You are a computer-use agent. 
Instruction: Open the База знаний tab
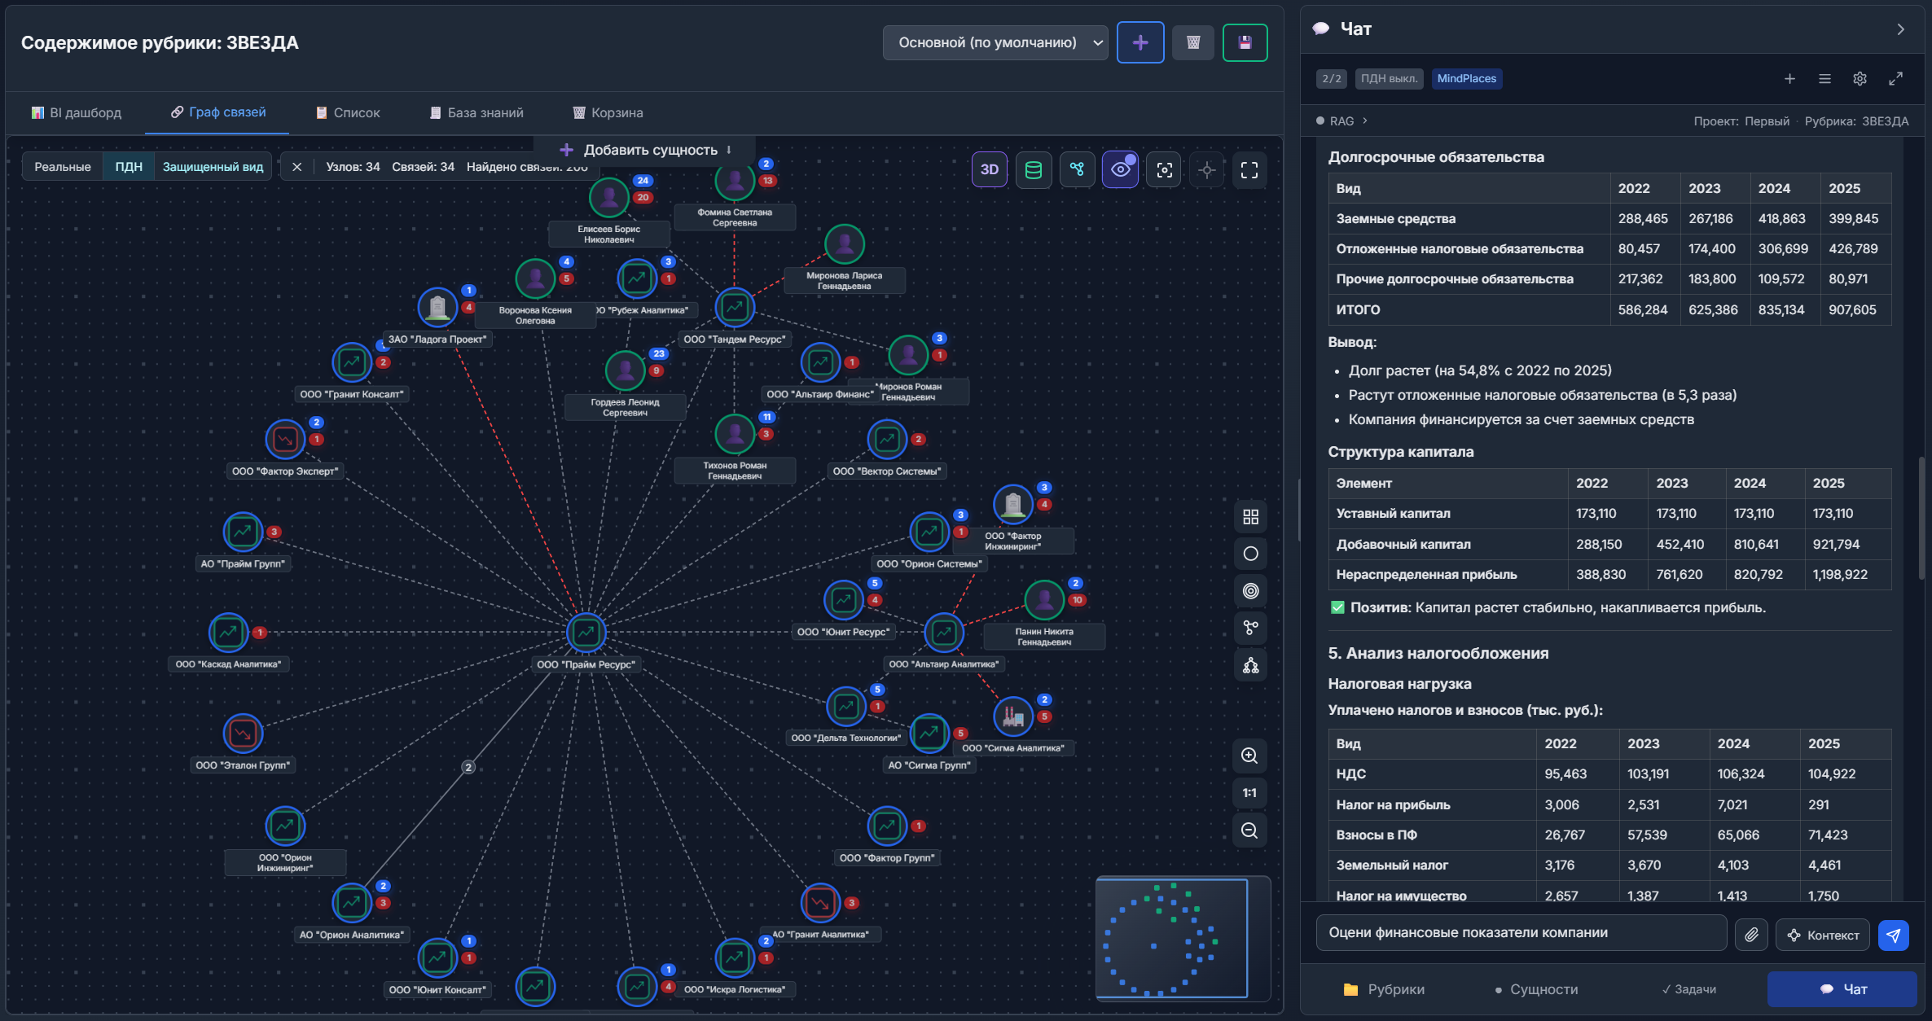point(476,112)
